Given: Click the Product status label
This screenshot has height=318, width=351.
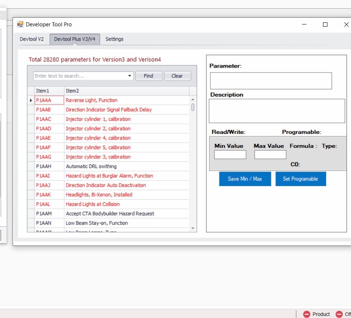Looking at the screenshot, I should (321, 314).
